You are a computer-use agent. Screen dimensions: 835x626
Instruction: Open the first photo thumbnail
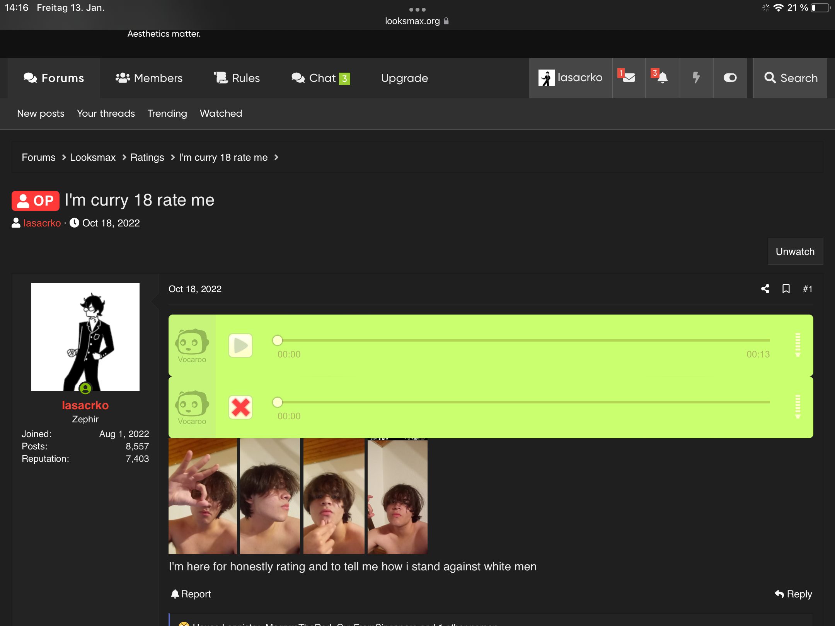coord(203,496)
